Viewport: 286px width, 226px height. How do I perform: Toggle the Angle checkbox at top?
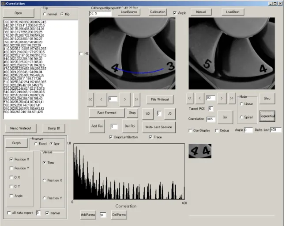pos(175,13)
